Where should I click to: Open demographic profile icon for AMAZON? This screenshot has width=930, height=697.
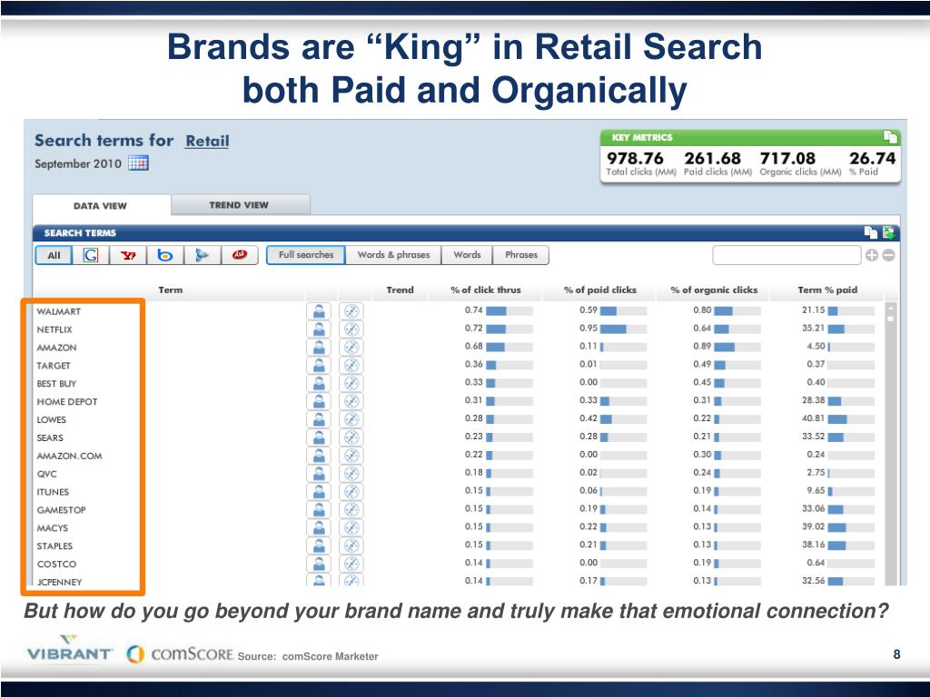click(319, 348)
